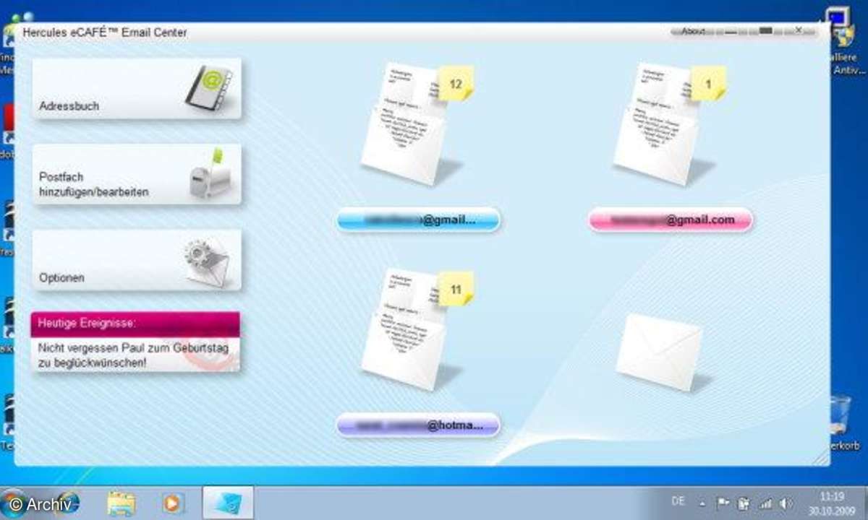Click the DE language indicator
This screenshot has height=520, width=868.
(678, 500)
